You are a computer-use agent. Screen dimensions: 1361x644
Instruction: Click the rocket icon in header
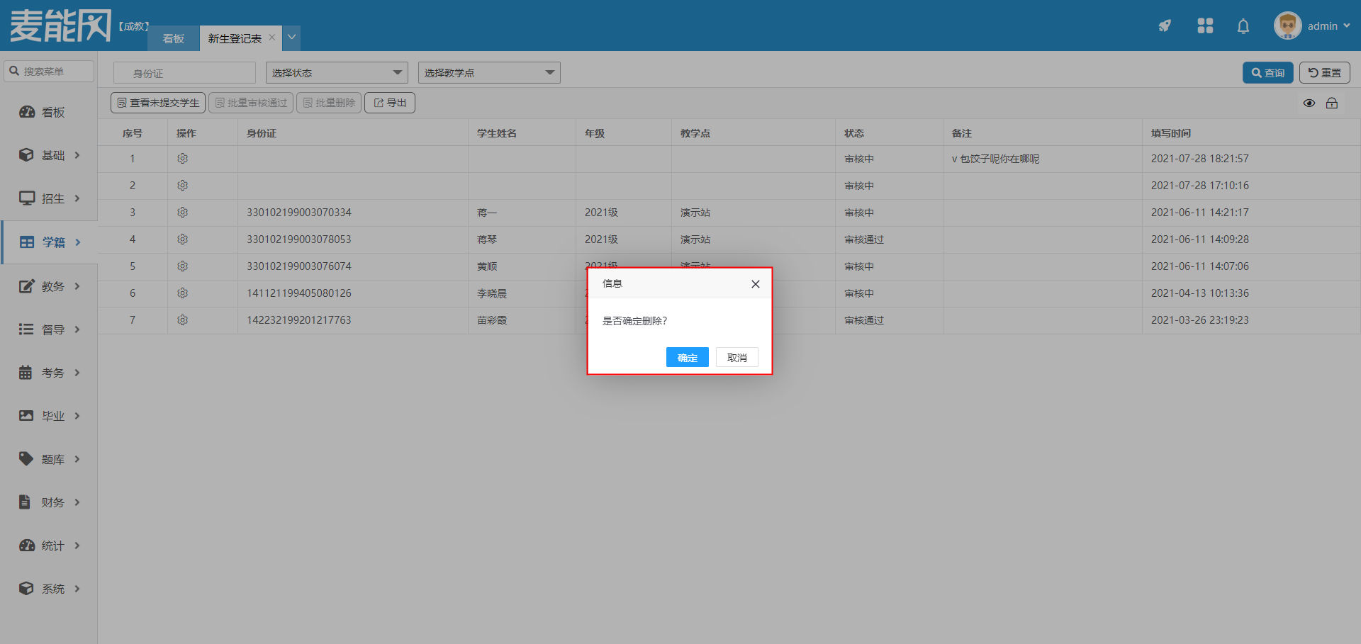1165,26
